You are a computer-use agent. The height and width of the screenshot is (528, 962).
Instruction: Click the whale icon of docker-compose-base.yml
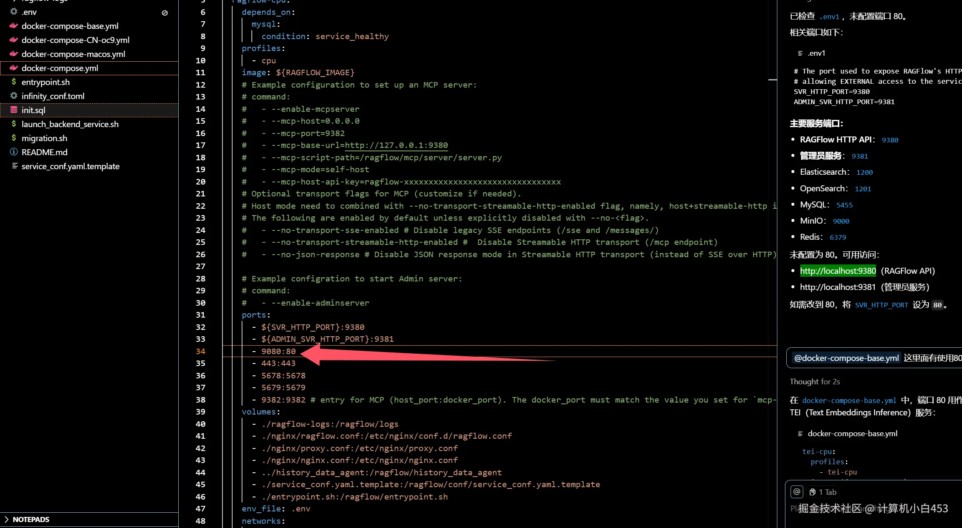tap(14, 26)
